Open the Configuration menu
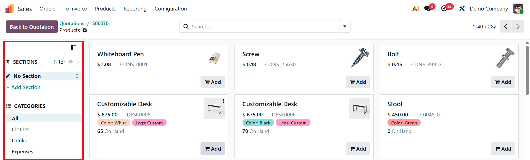Screen dimensions: 530x160 (171, 9)
